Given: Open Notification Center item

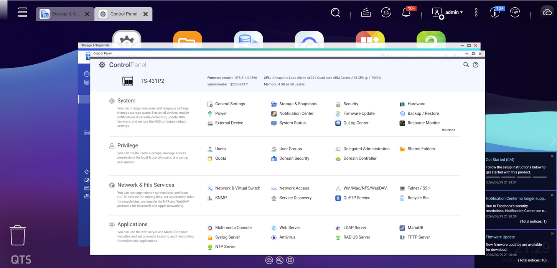Looking at the screenshot, I should (292, 113).
